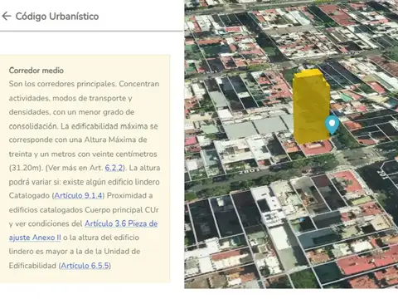Go back using the Código Urbanístico arrow
Screen dimensions: 398x299
(7, 16)
